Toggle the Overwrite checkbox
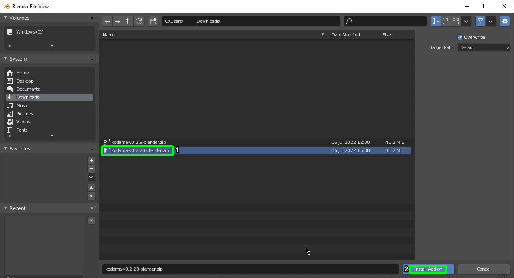Screen dimensions: 514x278 pos(460,37)
